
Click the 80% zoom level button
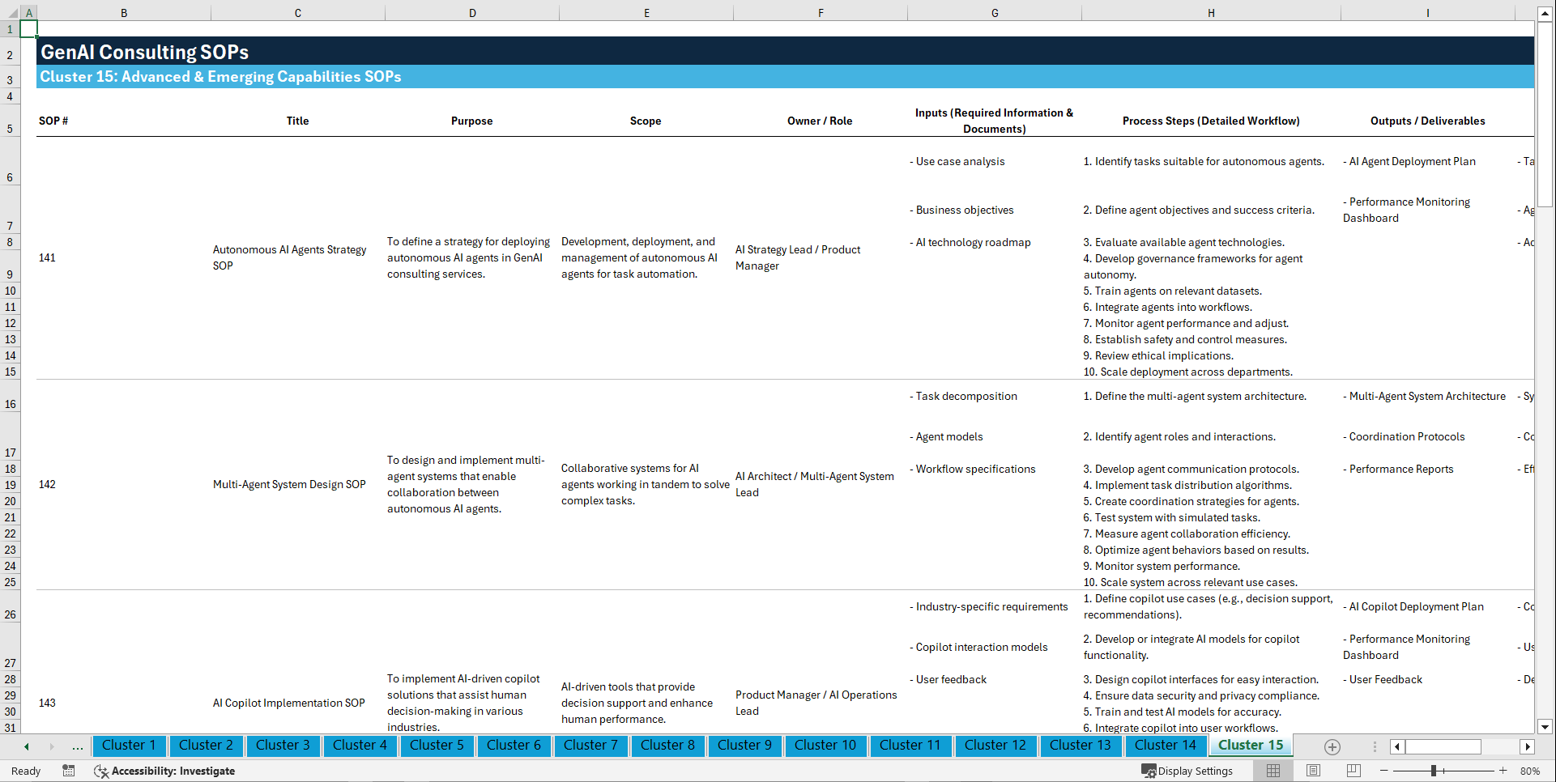[1530, 771]
